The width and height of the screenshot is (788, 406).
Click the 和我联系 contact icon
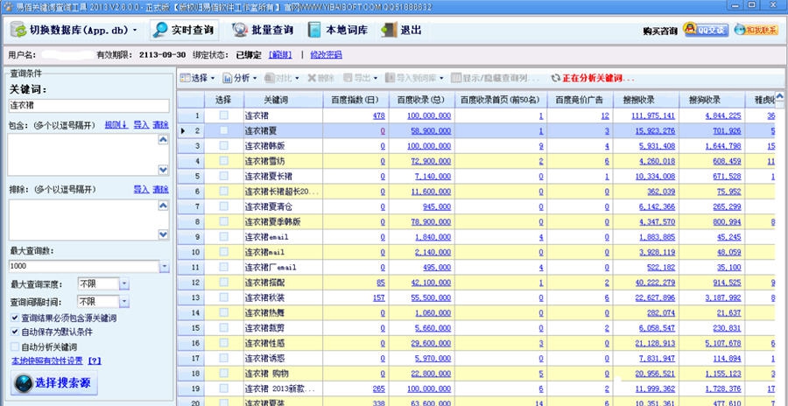pos(756,30)
